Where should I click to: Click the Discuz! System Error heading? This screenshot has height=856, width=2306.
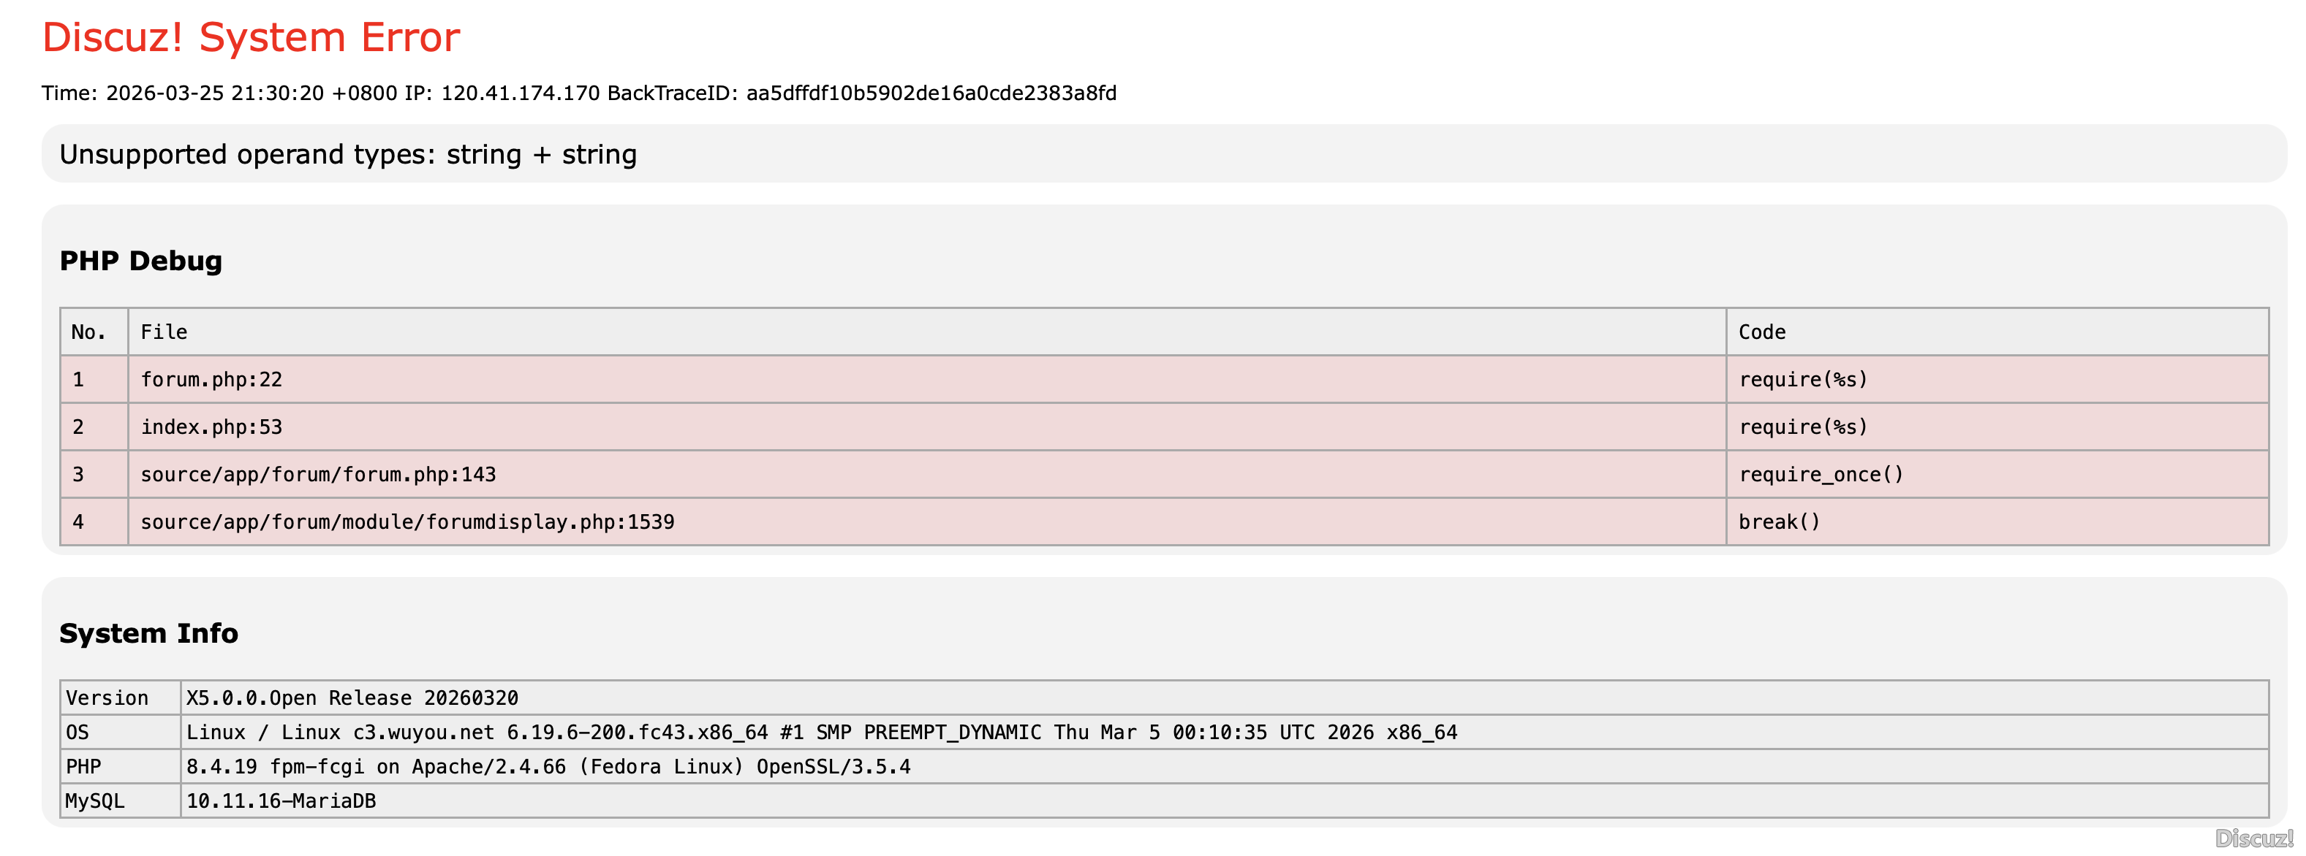click(x=251, y=37)
